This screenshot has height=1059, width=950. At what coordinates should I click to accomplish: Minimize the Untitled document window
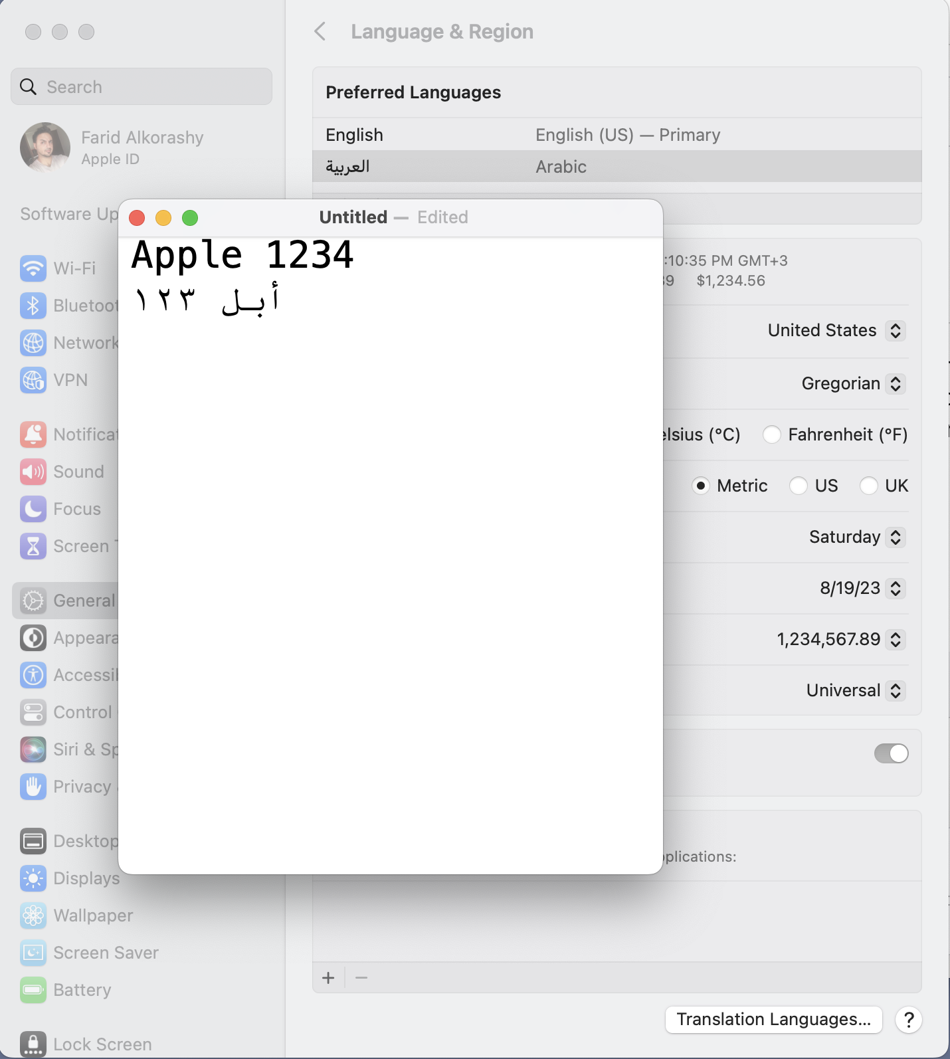pyautogui.click(x=163, y=218)
